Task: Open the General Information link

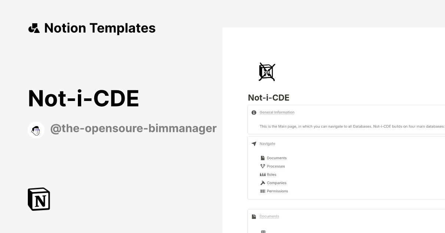Action: click(277, 112)
